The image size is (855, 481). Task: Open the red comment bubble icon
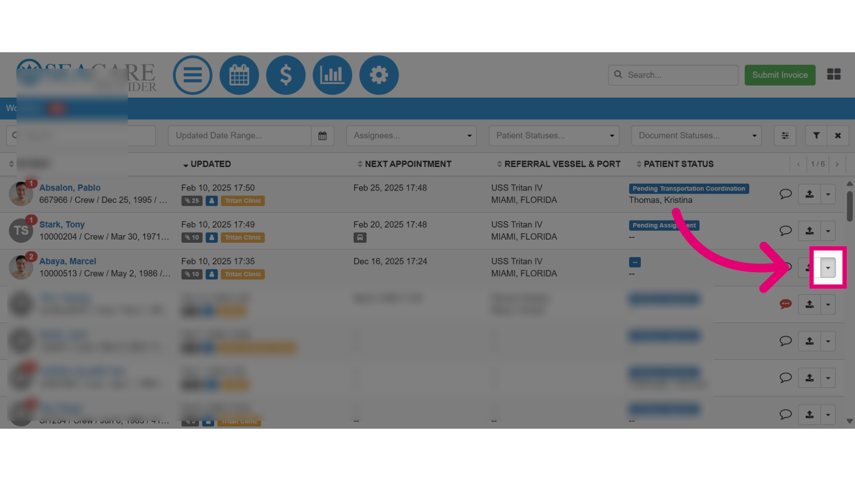click(x=786, y=304)
